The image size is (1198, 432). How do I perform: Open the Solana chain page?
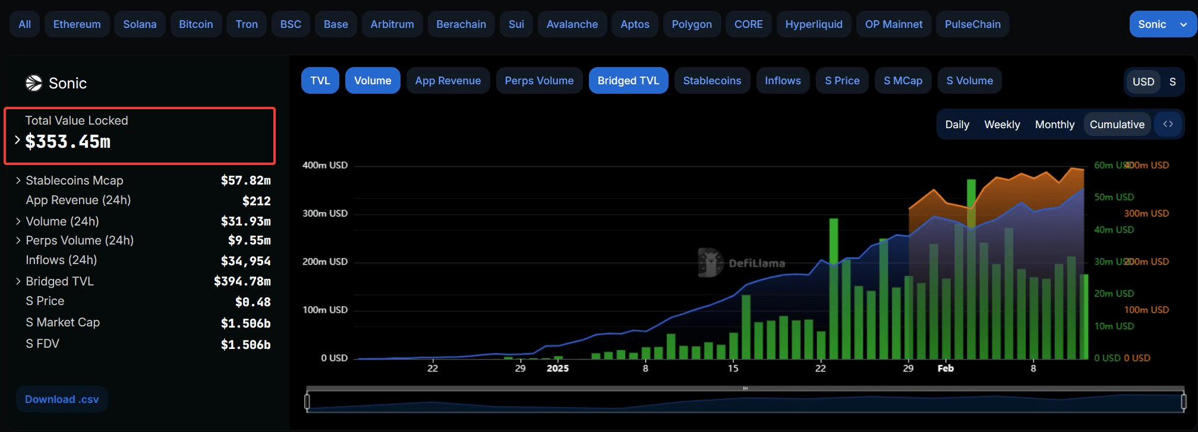tap(140, 24)
